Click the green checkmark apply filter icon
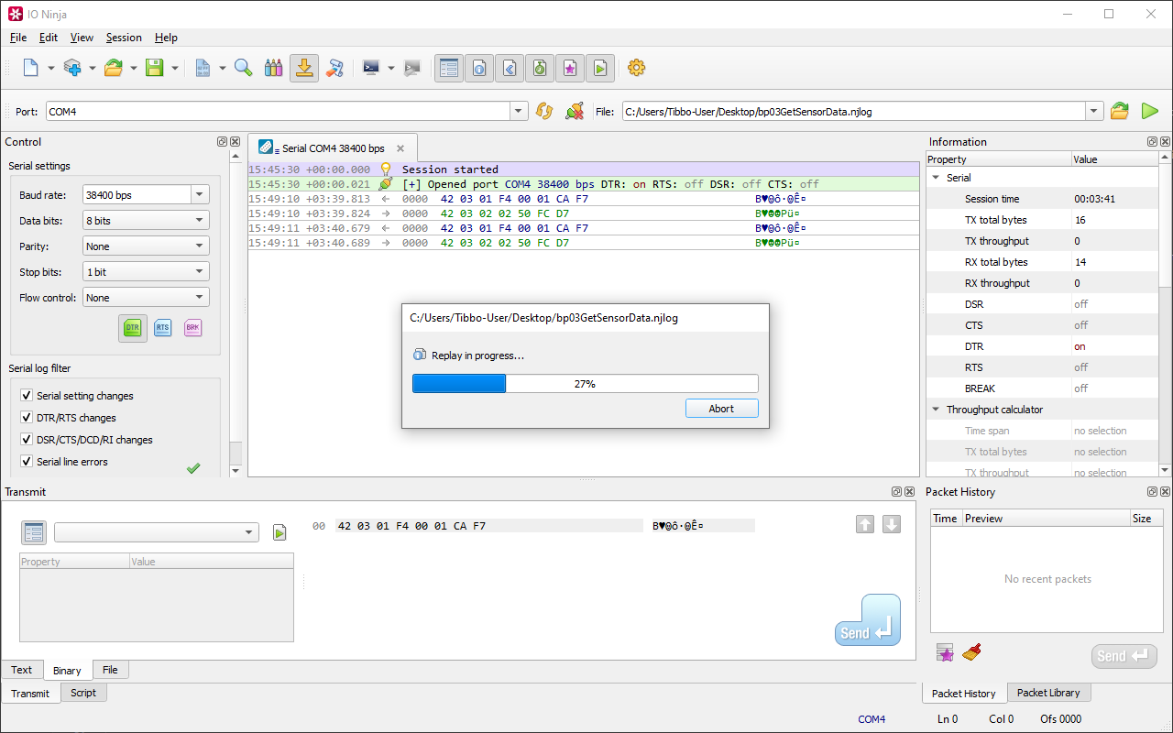The width and height of the screenshot is (1173, 733). pyautogui.click(x=193, y=468)
